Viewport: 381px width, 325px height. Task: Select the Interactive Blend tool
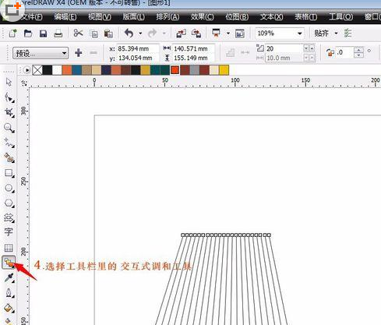[9, 263]
